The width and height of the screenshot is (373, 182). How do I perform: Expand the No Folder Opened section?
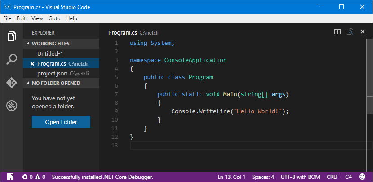coord(61,83)
